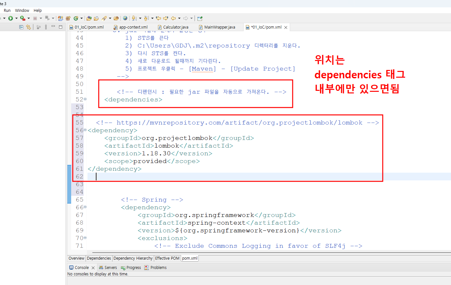Switch to the Progress view tab
Viewport: 451px width, 285px height.
131,268
